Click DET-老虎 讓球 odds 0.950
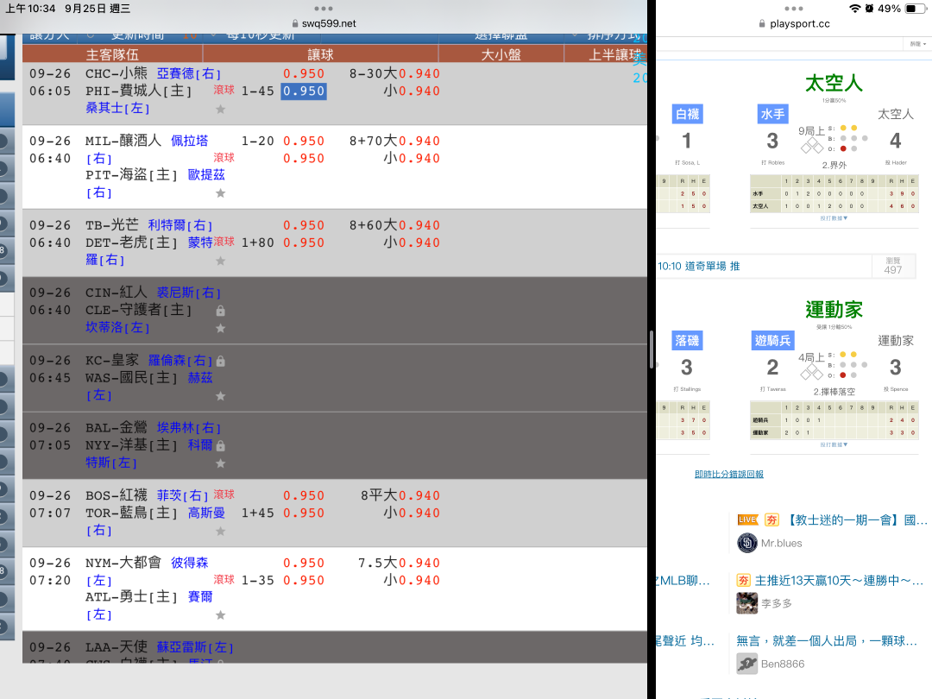The width and height of the screenshot is (932, 699). [304, 243]
